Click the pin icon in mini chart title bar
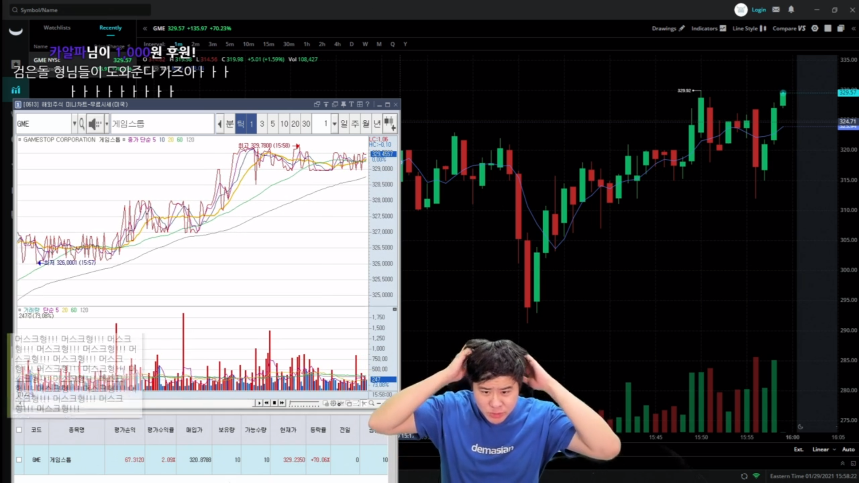This screenshot has height=483, width=859. coord(343,104)
